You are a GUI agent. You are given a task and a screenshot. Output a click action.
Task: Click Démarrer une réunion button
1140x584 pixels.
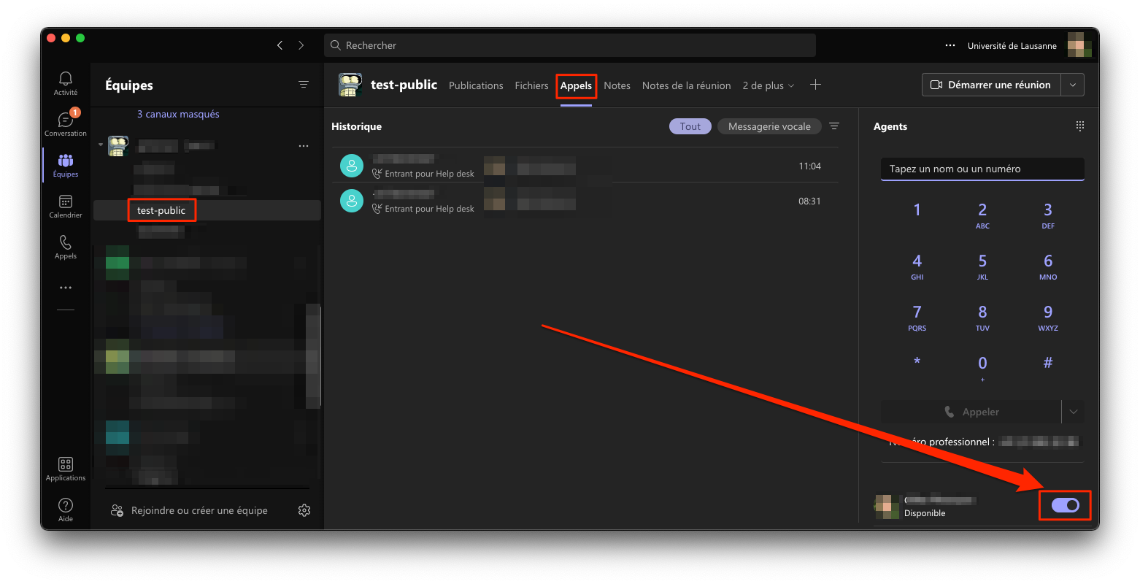(x=990, y=85)
